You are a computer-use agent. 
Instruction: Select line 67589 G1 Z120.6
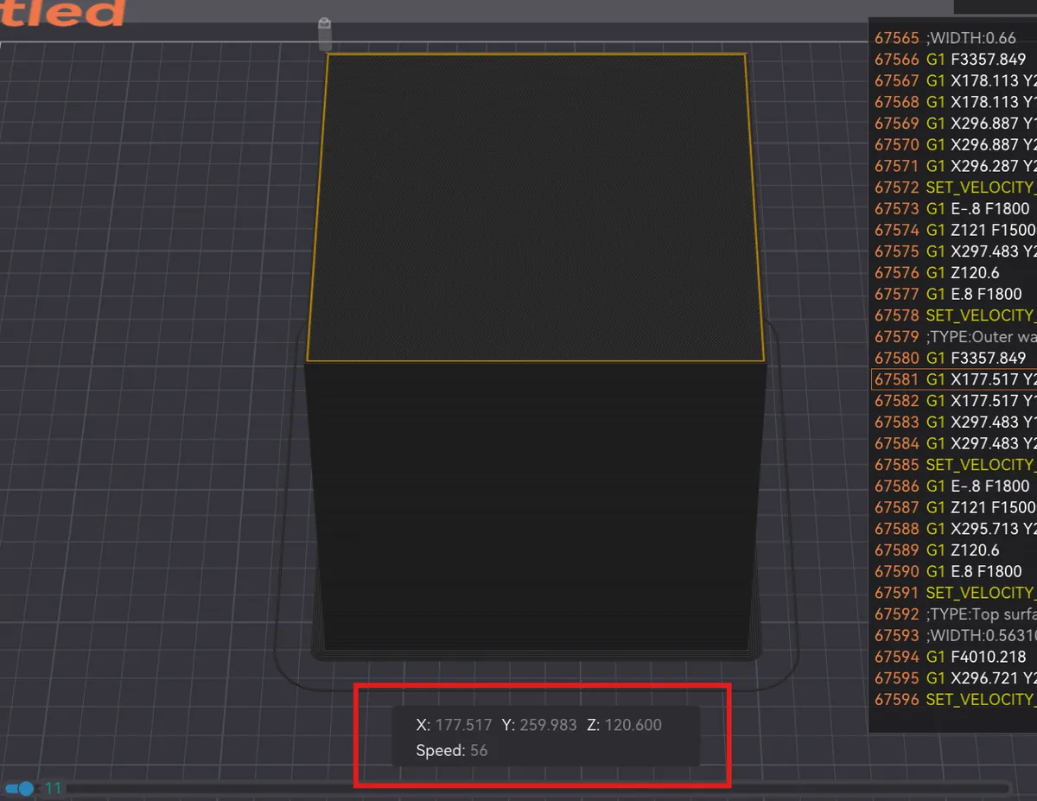point(954,550)
